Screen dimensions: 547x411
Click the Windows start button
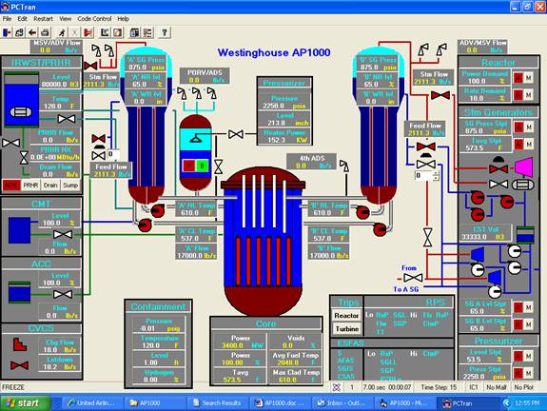tap(24, 403)
